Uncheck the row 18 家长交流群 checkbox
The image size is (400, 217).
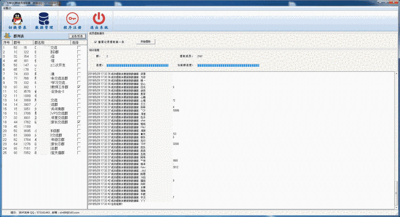79,122
